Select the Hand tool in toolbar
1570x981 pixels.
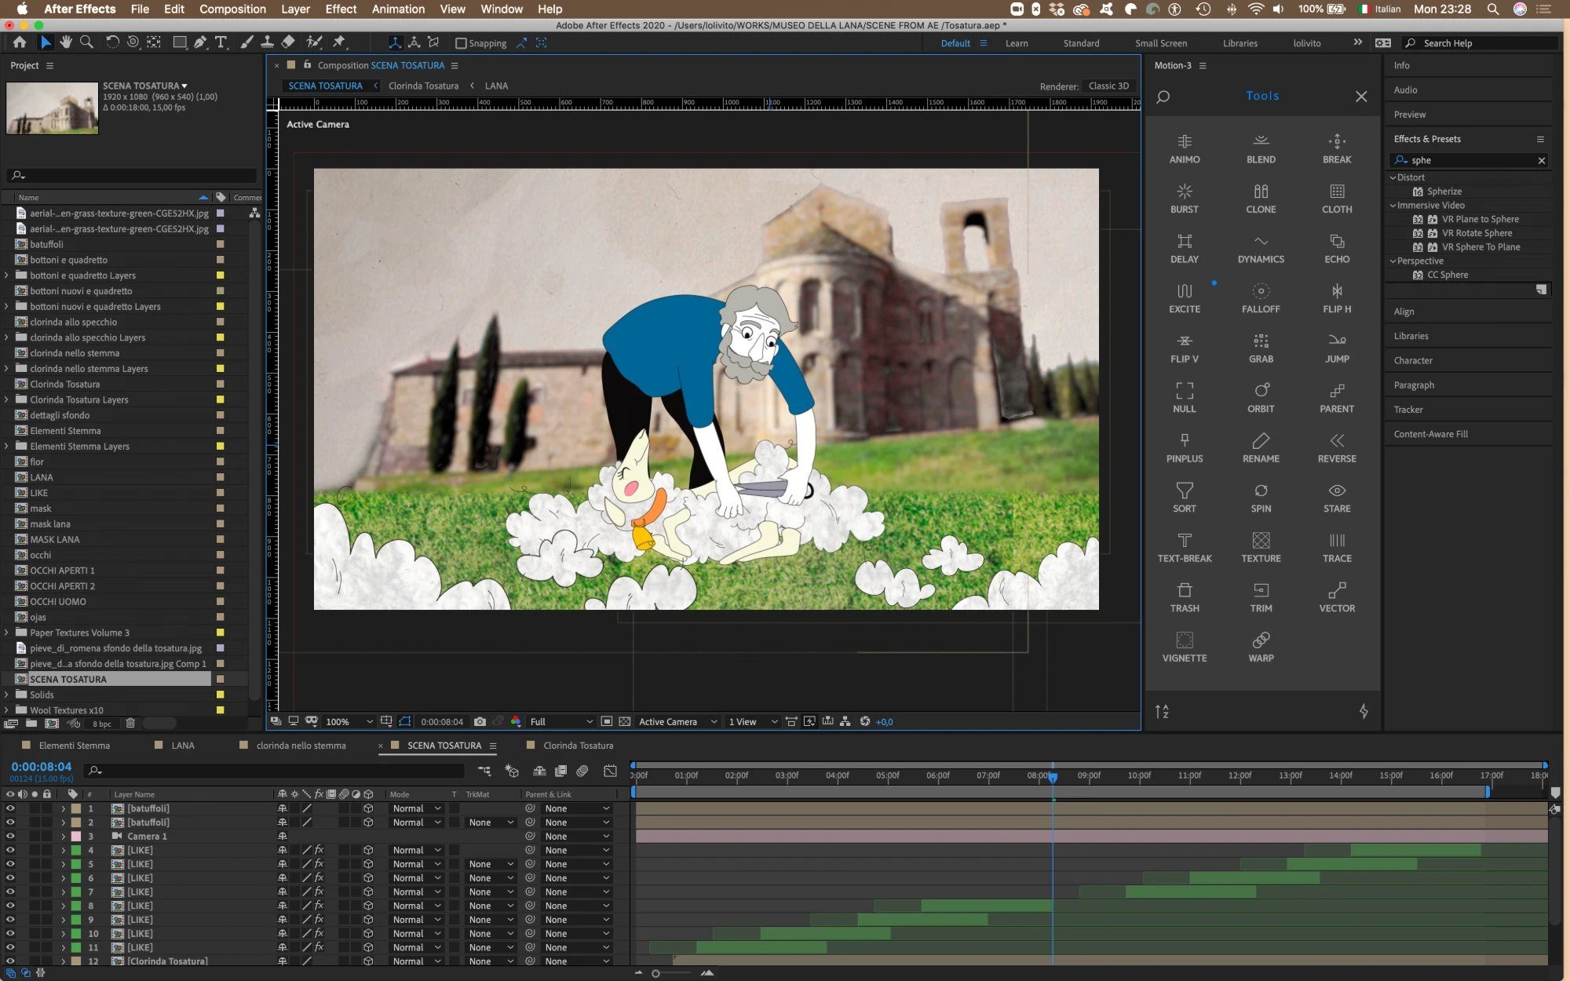click(x=66, y=42)
